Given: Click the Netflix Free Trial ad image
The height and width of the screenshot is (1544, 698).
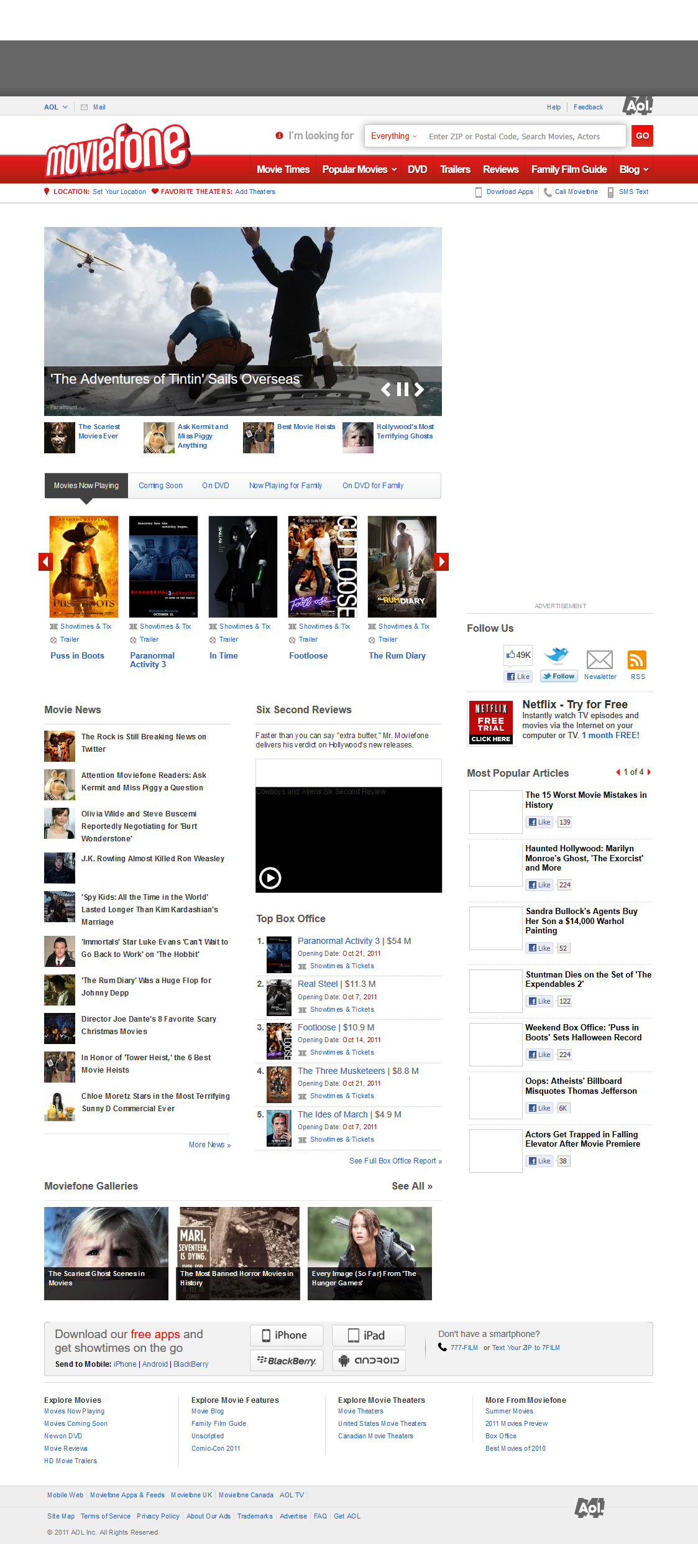Looking at the screenshot, I should coord(491,722).
